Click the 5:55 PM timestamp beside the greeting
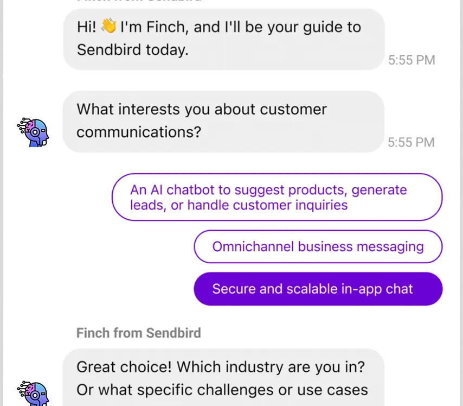463x406 pixels. point(411,60)
